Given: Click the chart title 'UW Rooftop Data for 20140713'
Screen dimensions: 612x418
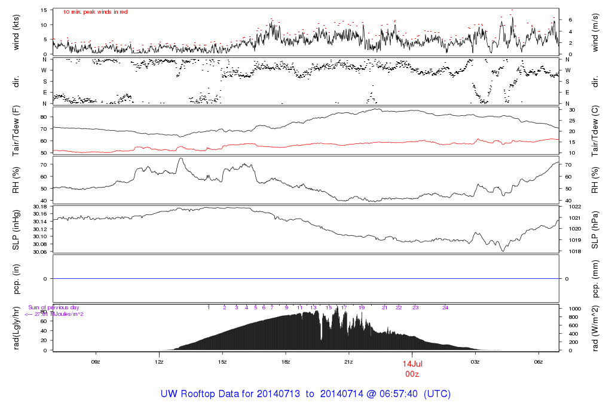Looking at the screenshot, I should click(x=230, y=394).
